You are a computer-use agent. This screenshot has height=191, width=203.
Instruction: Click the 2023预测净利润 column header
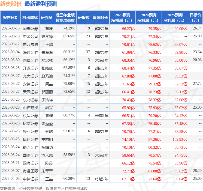click(123, 18)
